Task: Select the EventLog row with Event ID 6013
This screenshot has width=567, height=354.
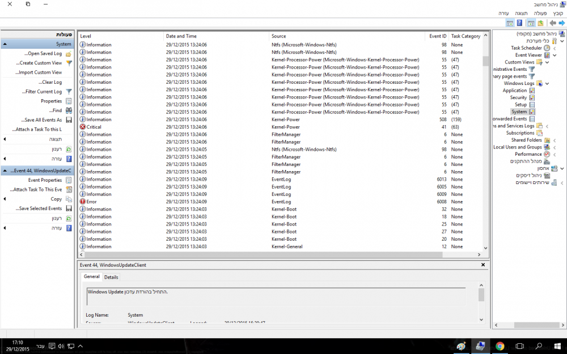Action: [281, 180]
